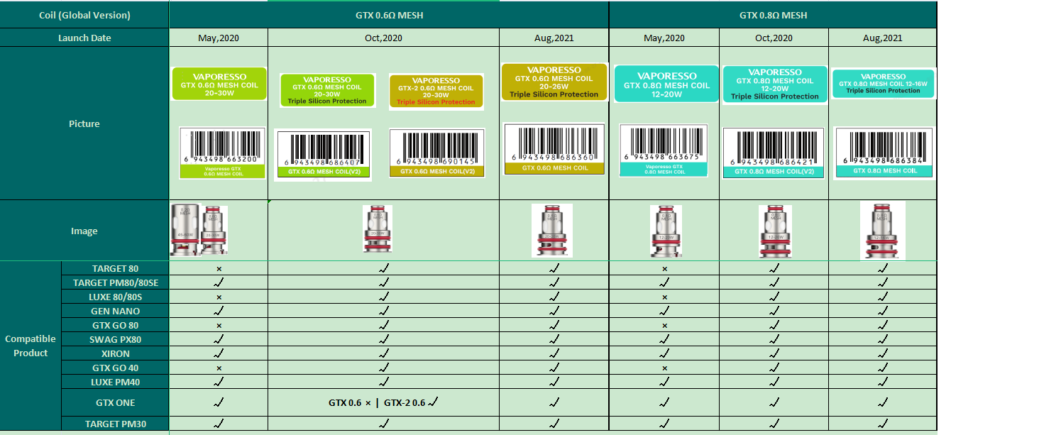The width and height of the screenshot is (1039, 435).
Task: Click coil photo in Oct 2020 GTX 0.6Ω column
Action: click(377, 228)
